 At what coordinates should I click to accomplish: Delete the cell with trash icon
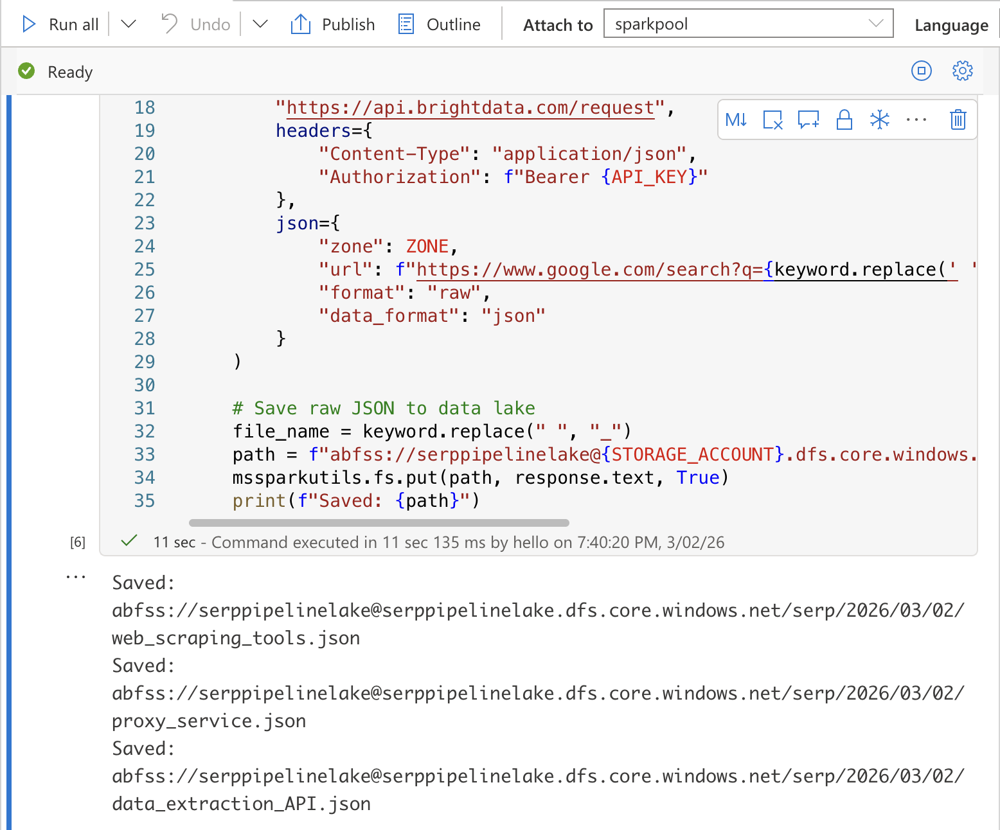pyautogui.click(x=958, y=120)
